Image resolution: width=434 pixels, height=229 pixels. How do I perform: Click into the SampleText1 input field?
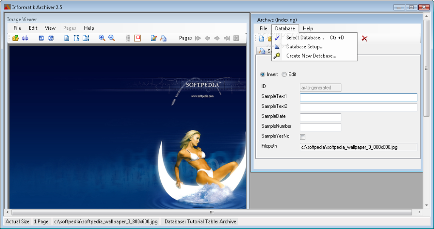pos(358,98)
